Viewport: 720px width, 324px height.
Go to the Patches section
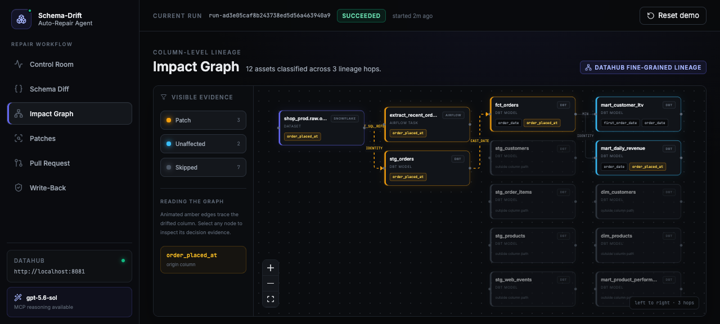pyautogui.click(x=70, y=138)
